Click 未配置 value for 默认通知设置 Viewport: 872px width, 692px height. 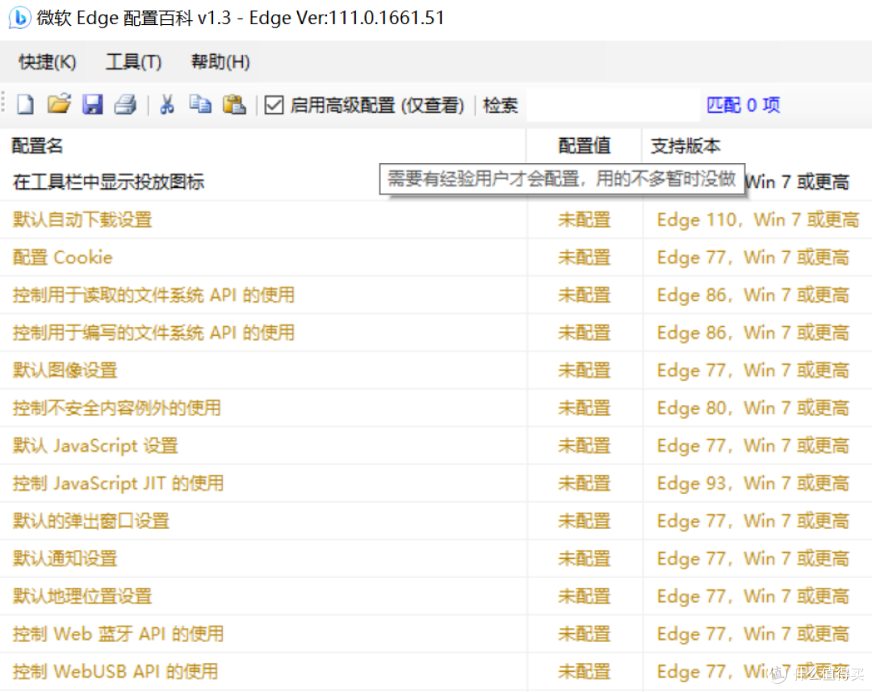click(584, 559)
